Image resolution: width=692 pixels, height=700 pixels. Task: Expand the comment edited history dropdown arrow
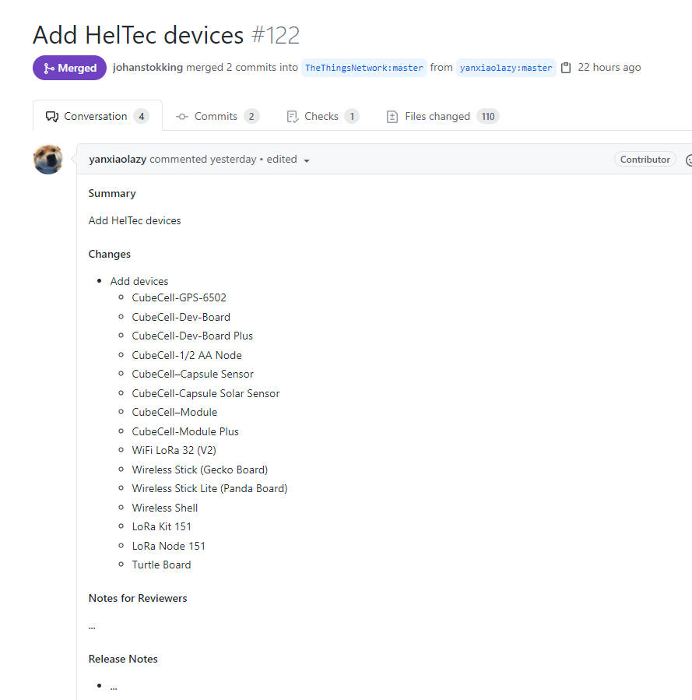click(307, 160)
